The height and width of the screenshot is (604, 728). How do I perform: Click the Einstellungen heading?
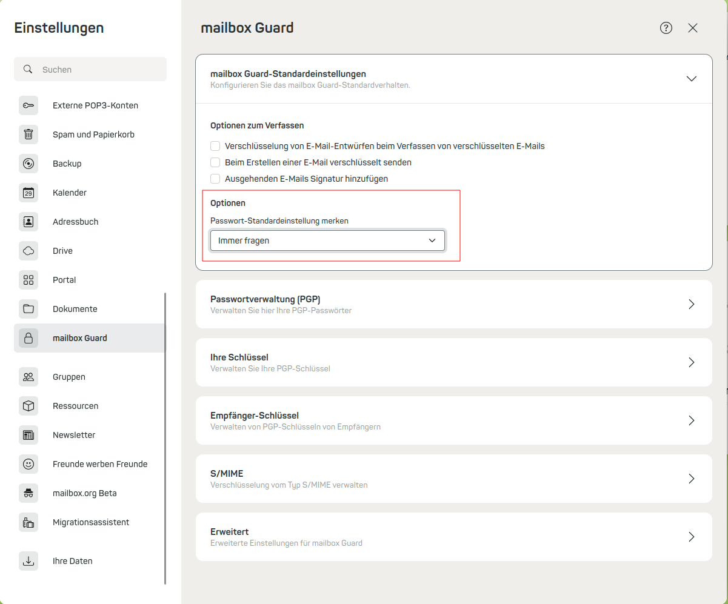pyautogui.click(x=59, y=28)
